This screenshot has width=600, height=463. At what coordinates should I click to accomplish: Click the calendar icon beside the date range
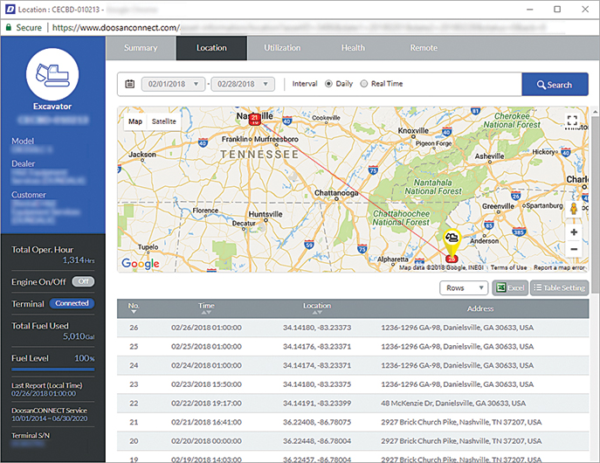pos(130,85)
